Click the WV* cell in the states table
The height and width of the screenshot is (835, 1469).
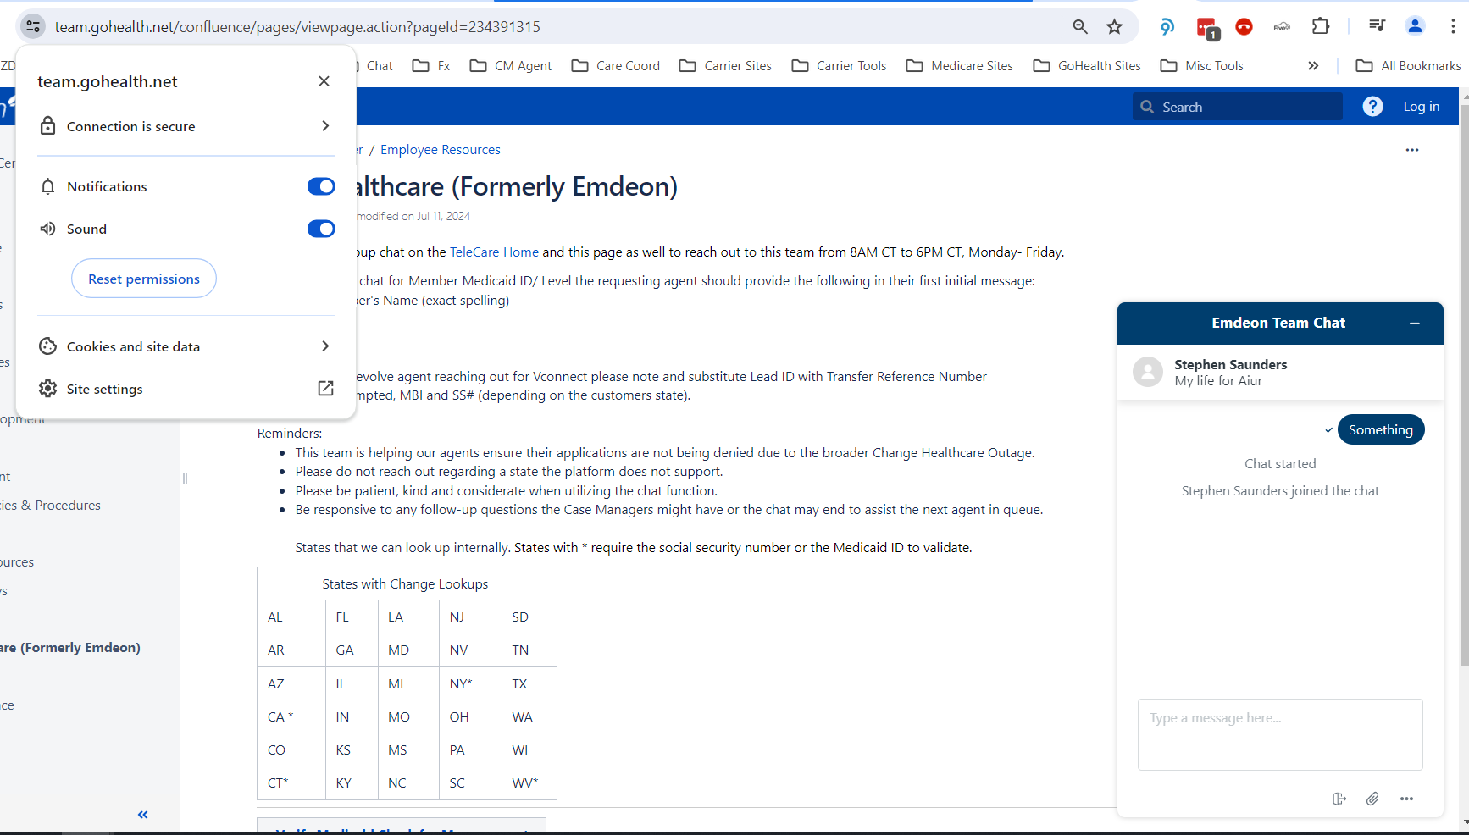pos(529,783)
